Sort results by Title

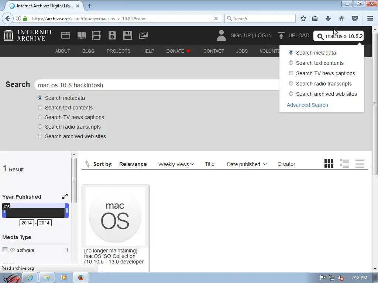(210, 164)
